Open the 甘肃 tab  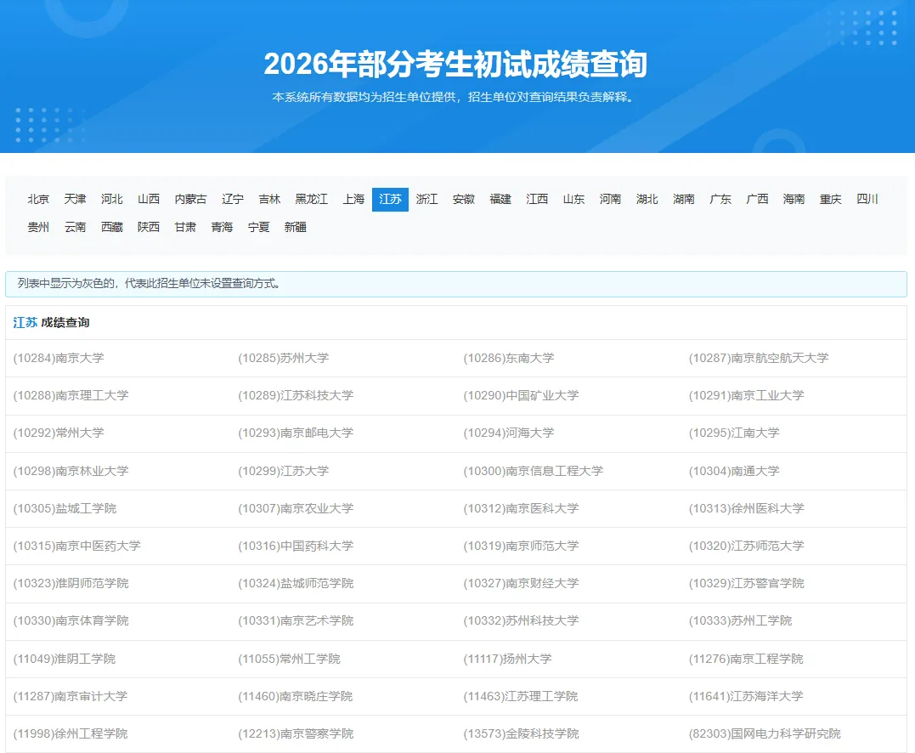click(x=185, y=227)
